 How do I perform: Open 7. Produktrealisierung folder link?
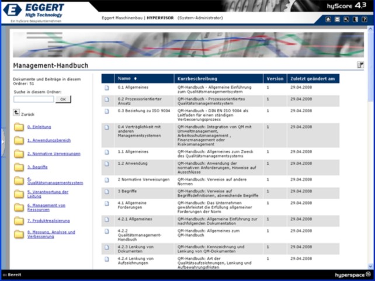point(48,221)
